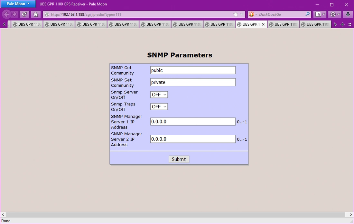The image size is (354, 224).
Task: Open the address bar history dropdown arrow
Action: (x=242, y=14)
